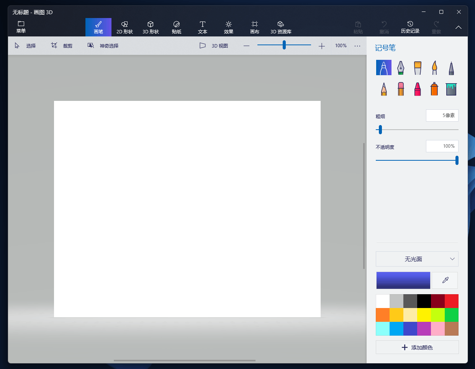Activate the eyedropper color picker
475x369 pixels.
coord(445,280)
